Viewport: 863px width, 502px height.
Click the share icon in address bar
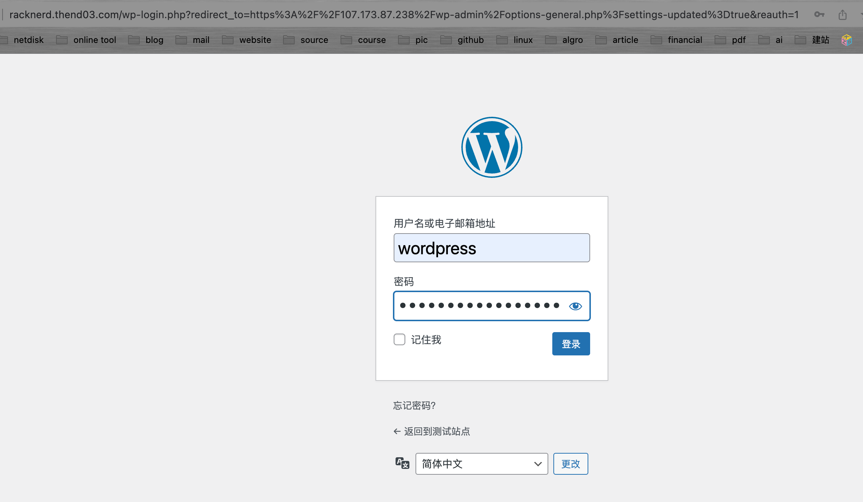click(x=843, y=15)
